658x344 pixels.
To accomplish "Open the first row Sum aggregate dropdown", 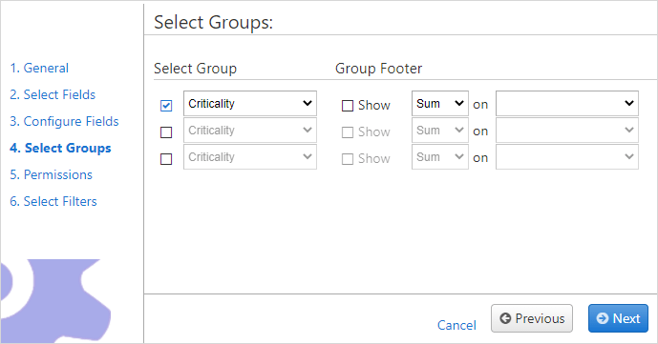I will (440, 103).
